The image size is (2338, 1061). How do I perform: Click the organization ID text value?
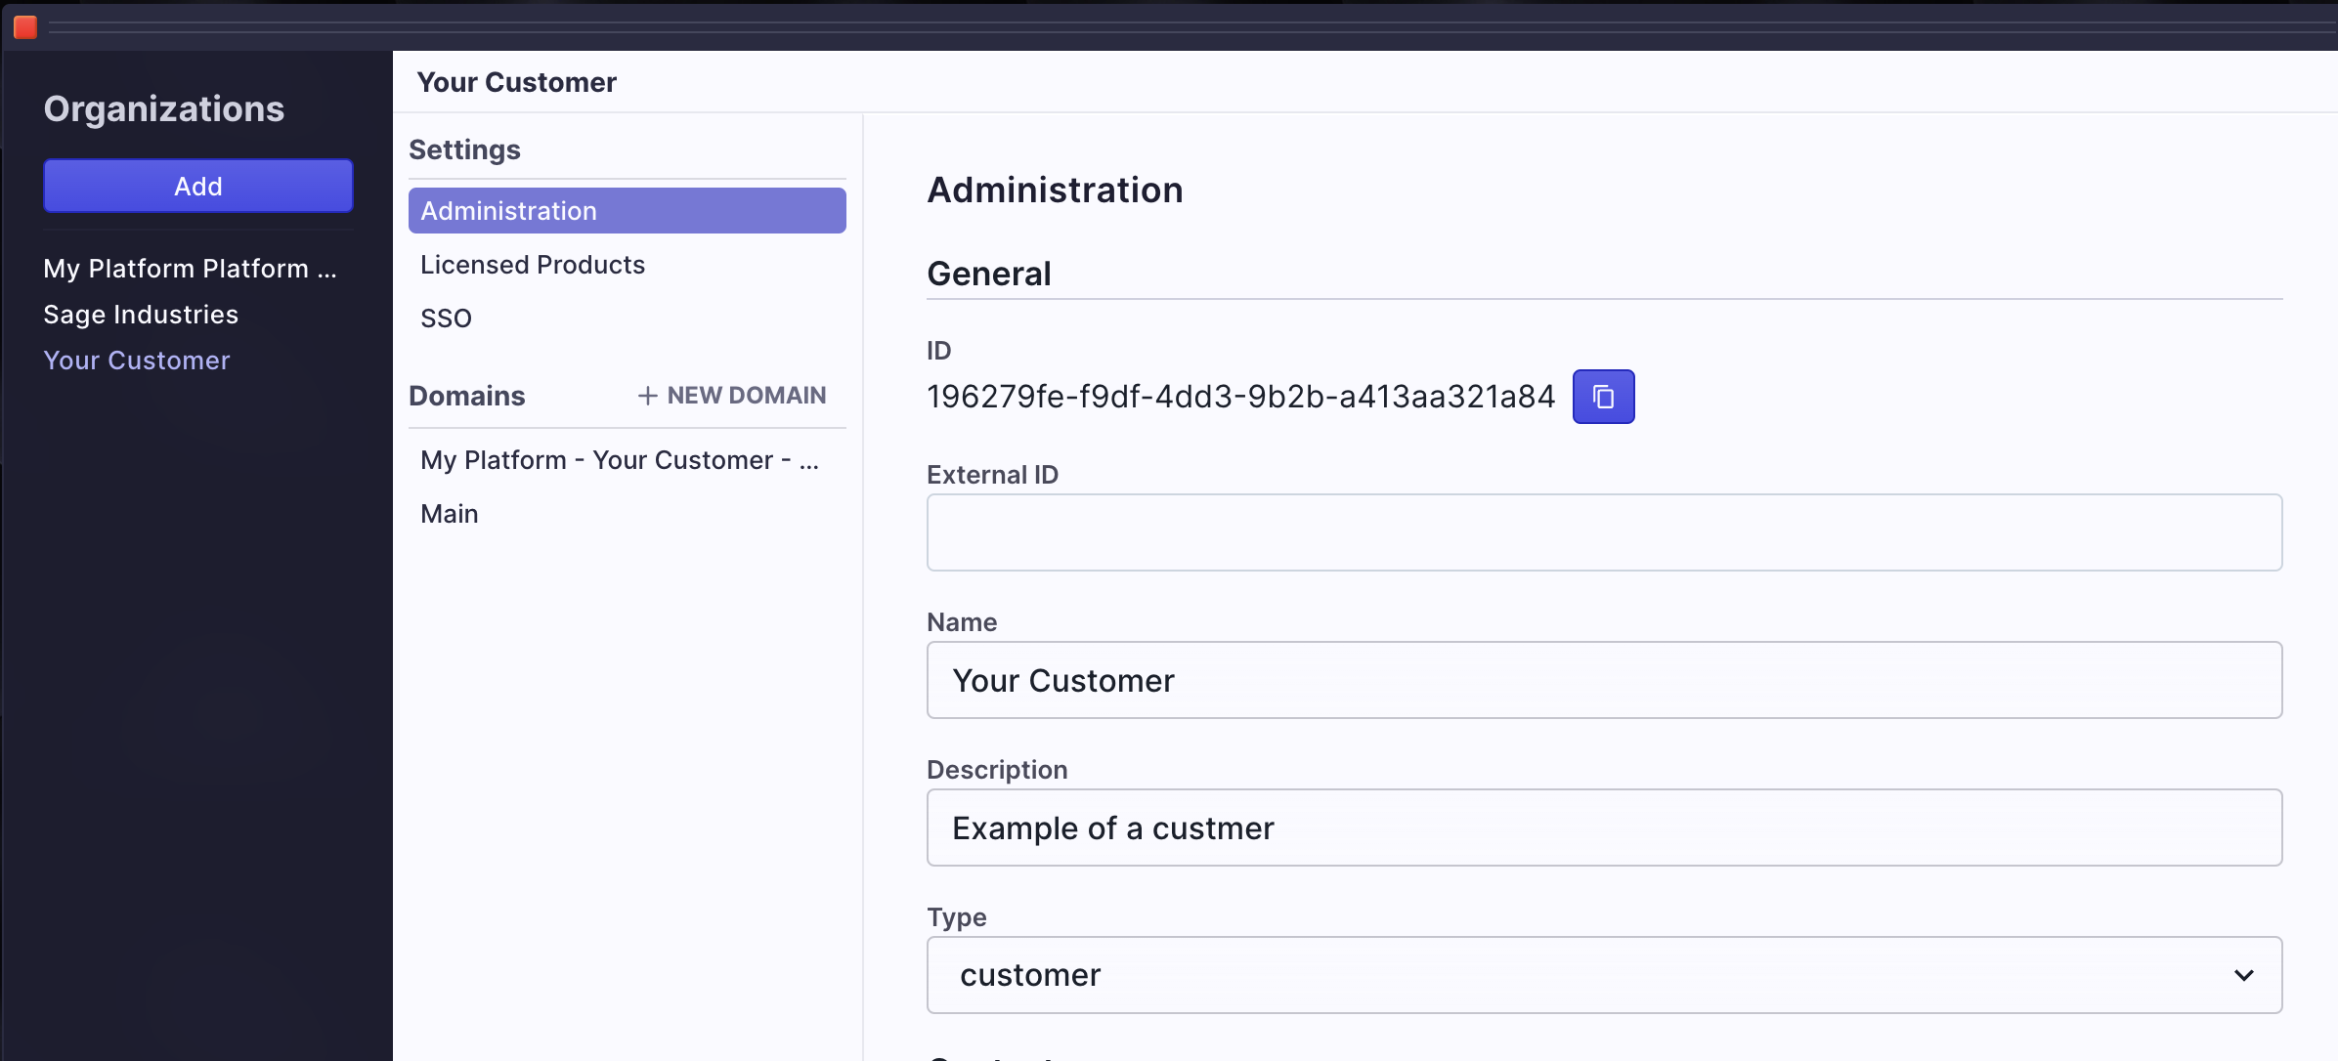pos(1240,397)
